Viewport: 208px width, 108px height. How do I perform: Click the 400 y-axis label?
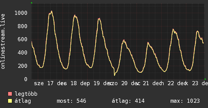coord(22,52)
